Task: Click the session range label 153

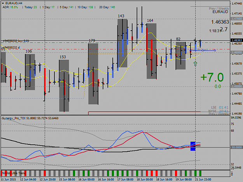Action: click(x=63, y=57)
